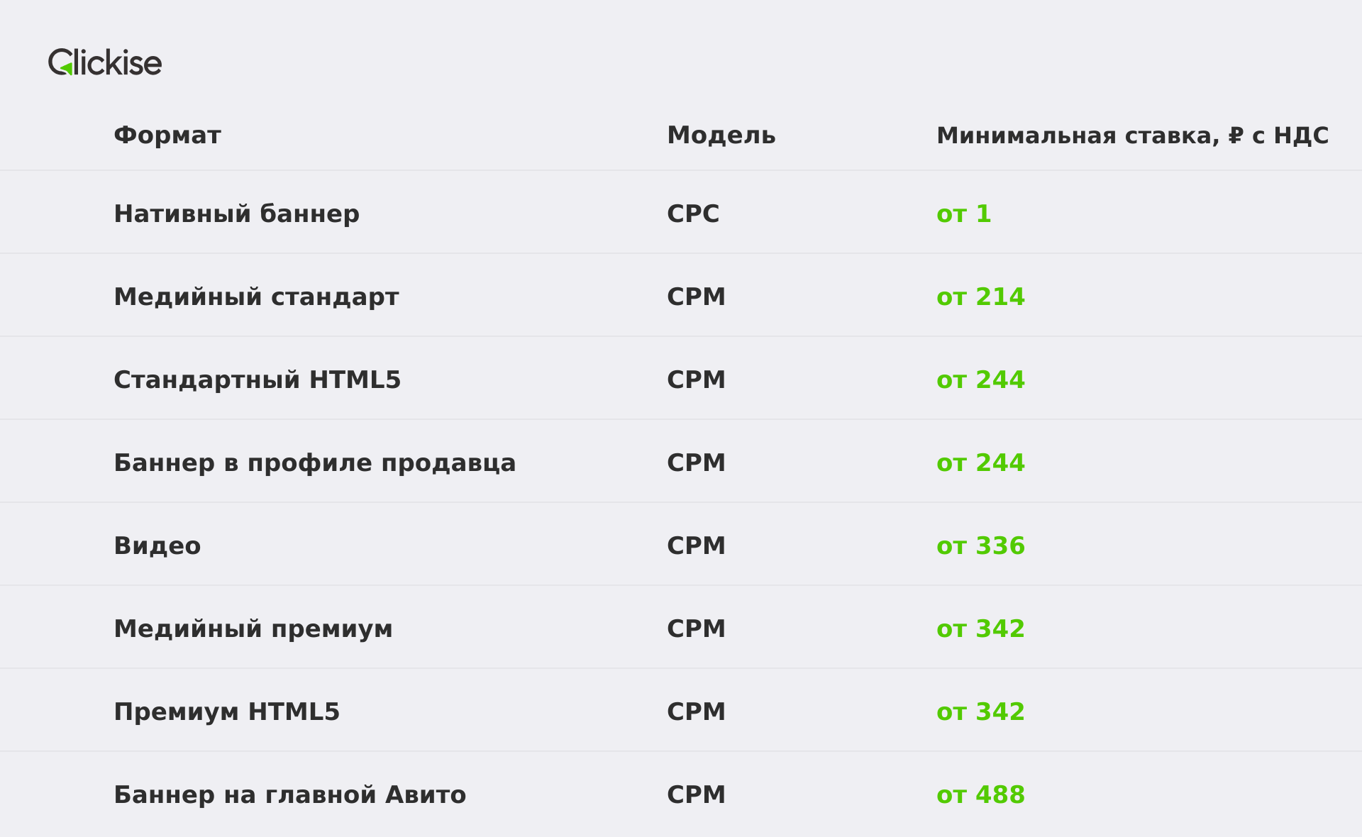Viewport: 1362px width, 837px height.
Task: Click the от 1 rate value
Action: (963, 214)
